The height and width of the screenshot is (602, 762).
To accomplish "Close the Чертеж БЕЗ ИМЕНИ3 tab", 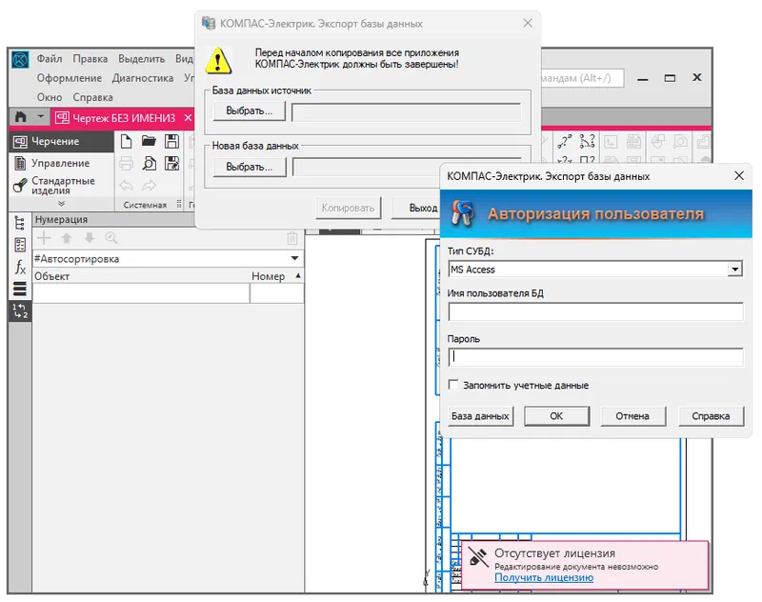I will click(188, 117).
